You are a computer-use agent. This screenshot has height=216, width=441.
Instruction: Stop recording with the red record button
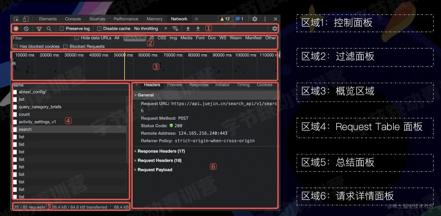coord(16,29)
